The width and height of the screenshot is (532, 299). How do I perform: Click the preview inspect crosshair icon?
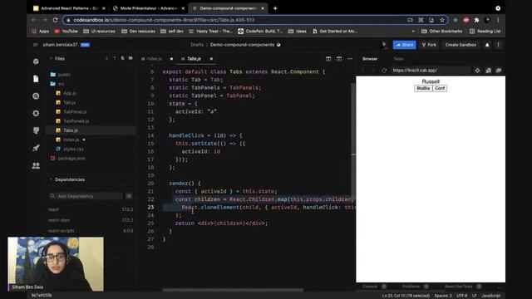[477, 71]
